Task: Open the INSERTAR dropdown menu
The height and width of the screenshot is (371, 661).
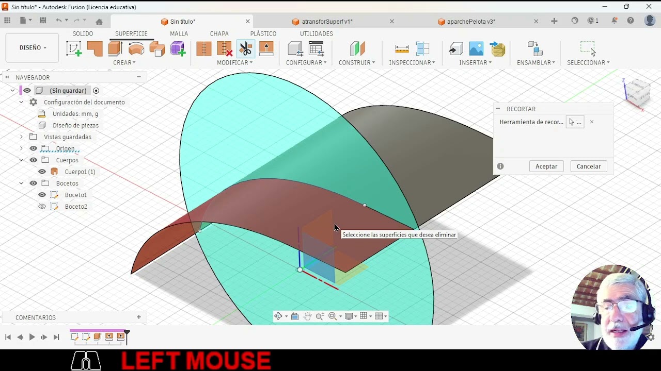Action: (476, 62)
